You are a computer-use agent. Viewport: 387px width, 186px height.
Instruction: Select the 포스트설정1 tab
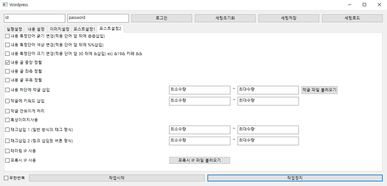coord(84,29)
